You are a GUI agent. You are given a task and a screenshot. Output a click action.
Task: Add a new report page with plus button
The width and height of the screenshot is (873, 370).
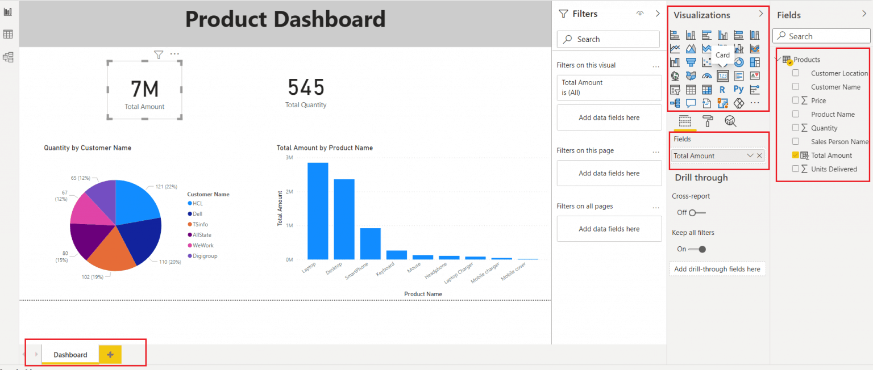coord(110,354)
